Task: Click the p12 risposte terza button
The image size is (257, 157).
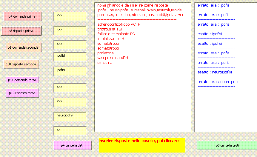Action: click(22, 93)
